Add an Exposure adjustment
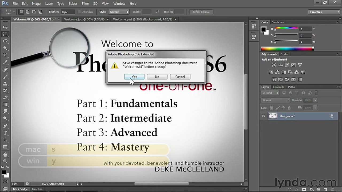Screen dimensions: 342x192 pyautogui.click(x=293, y=65)
